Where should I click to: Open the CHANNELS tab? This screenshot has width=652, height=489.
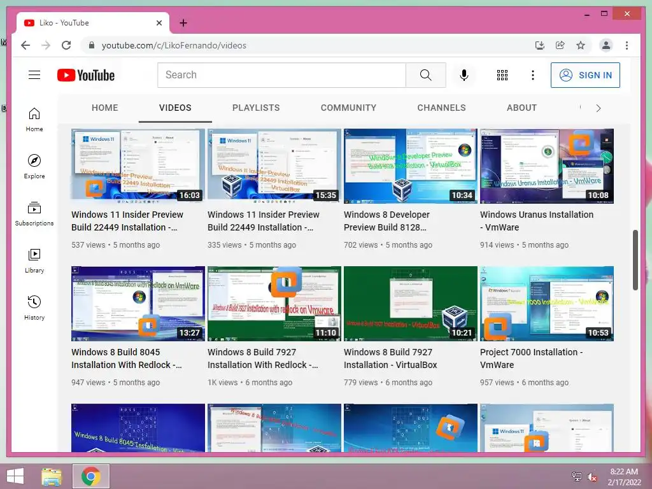pyautogui.click(x=441, y=108)
